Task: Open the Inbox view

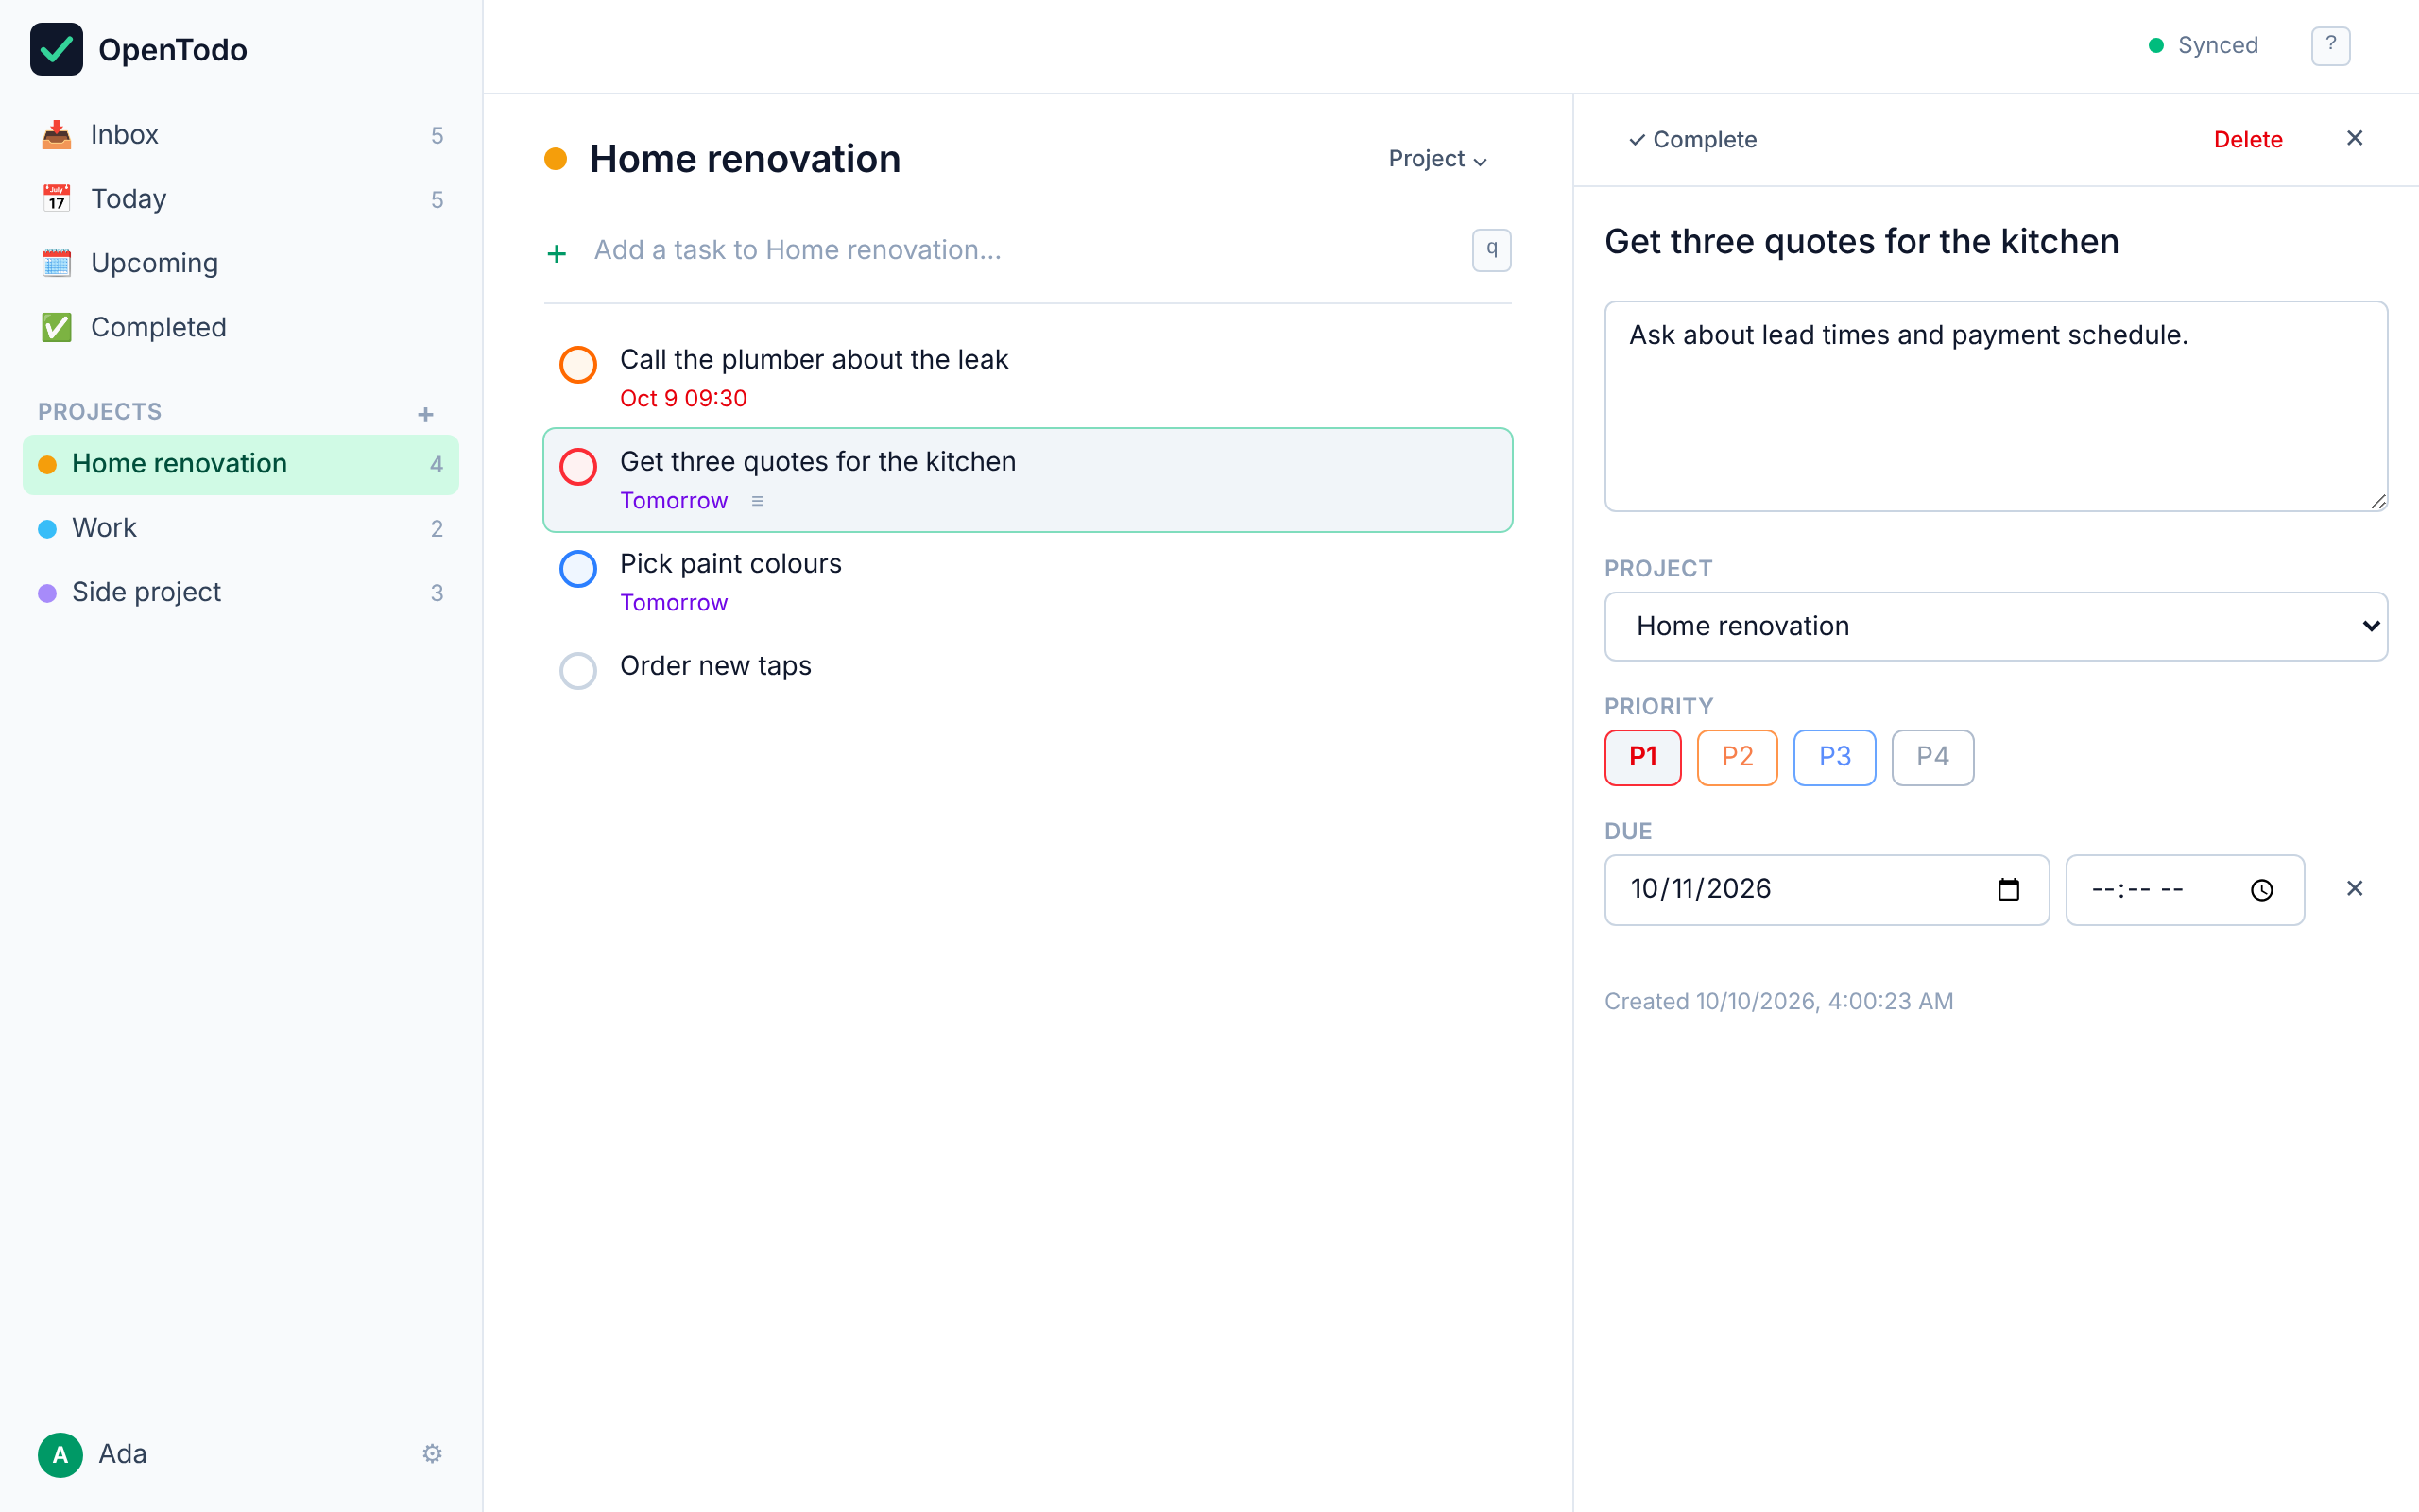Action: point(241,135)
